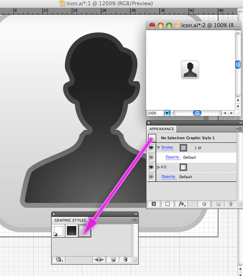Screen dimensions: 243x276
Task: Click the Stroke link in Appearance panel
Action: coord(168,147)
